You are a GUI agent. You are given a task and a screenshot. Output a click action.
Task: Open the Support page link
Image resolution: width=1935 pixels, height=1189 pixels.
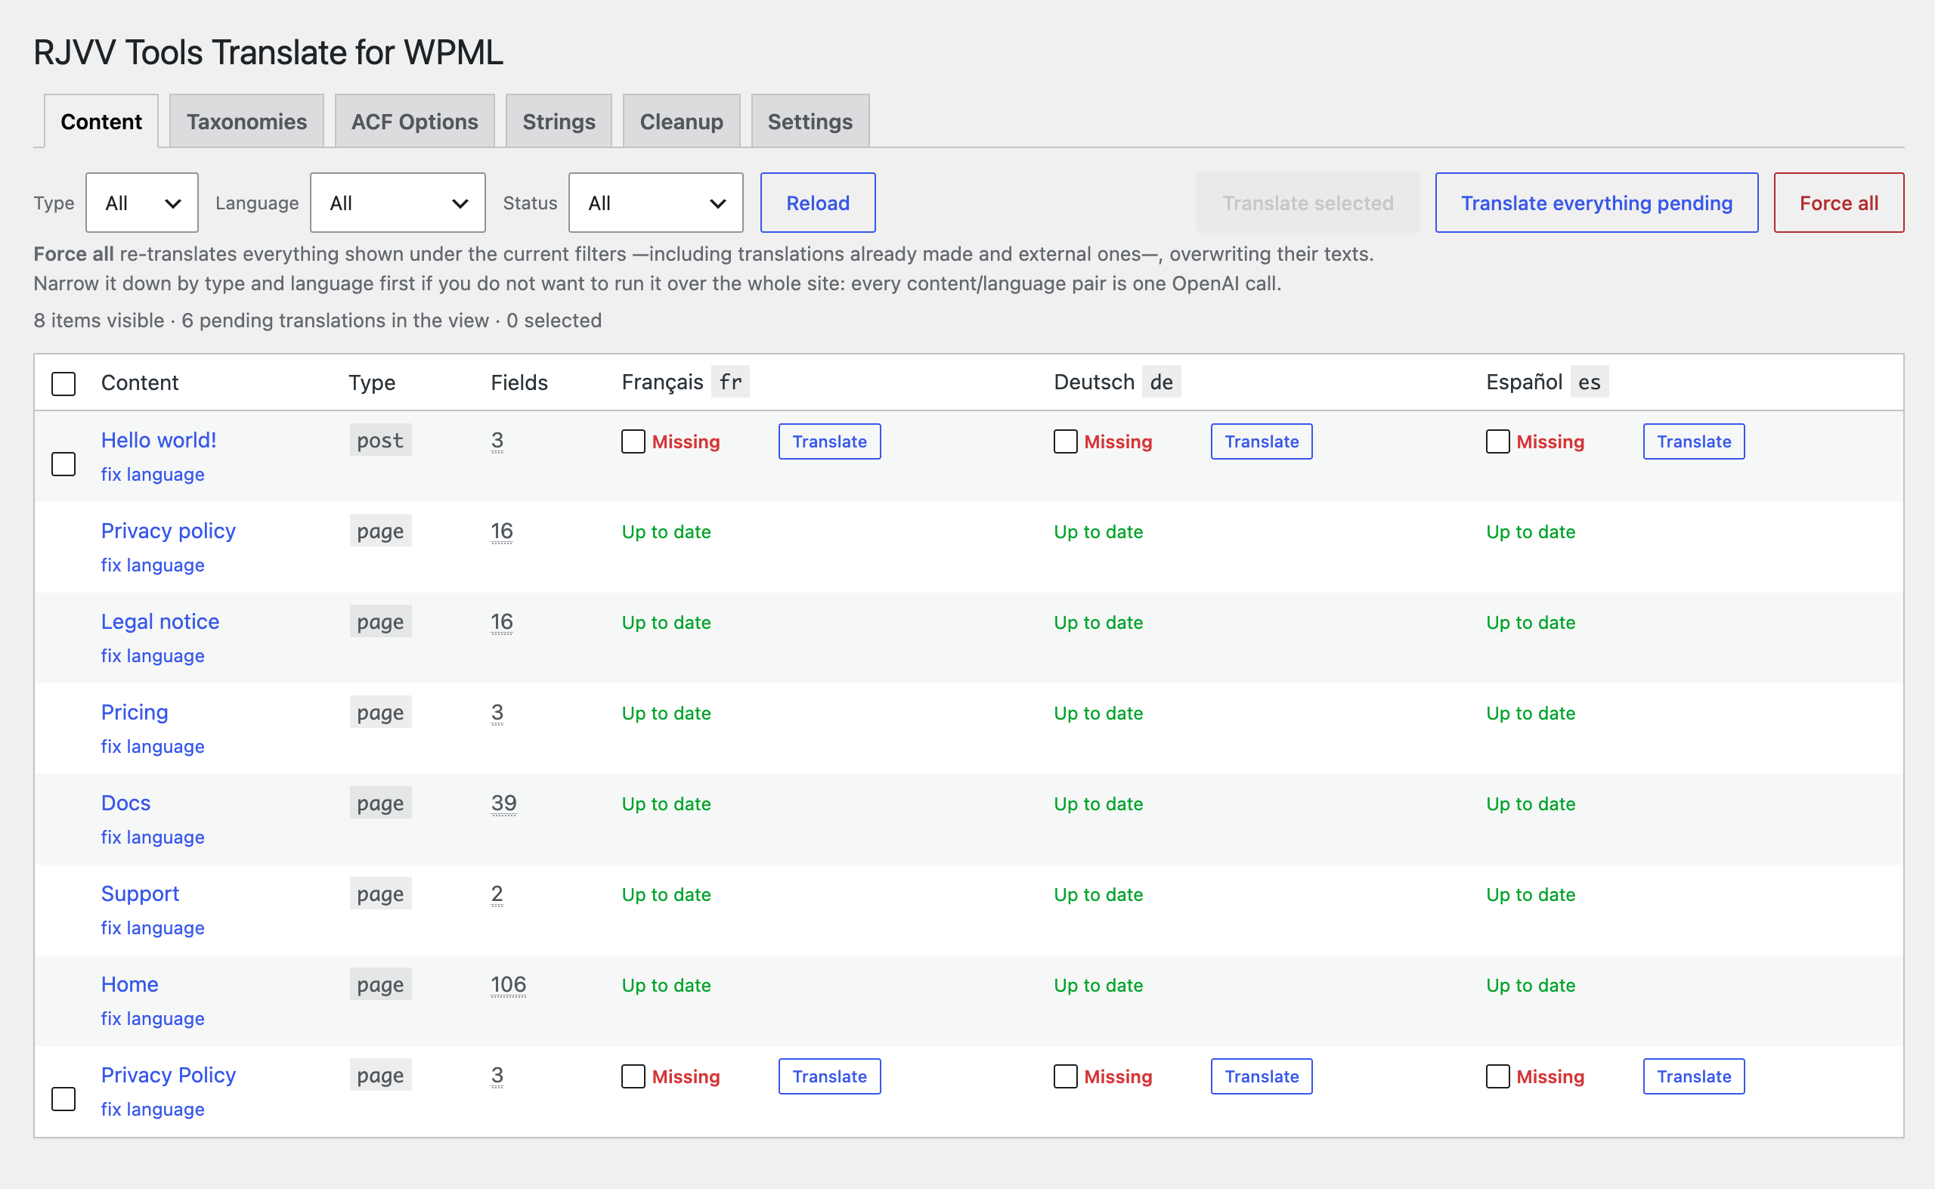[x=140, y=893]
